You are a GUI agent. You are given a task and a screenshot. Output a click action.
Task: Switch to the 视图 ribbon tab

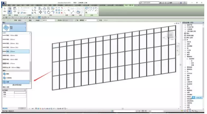pos(50,5)
